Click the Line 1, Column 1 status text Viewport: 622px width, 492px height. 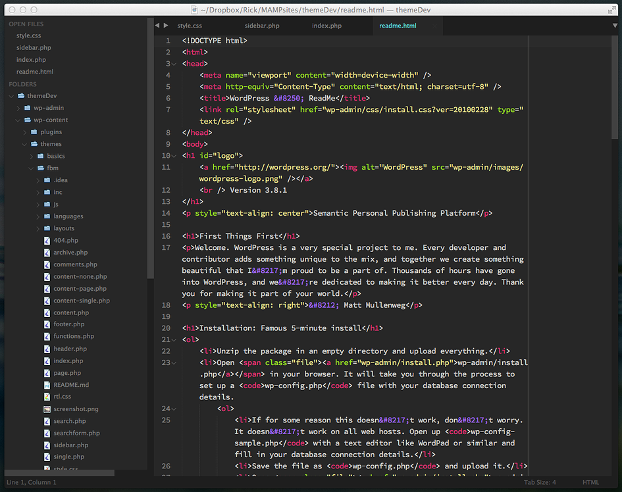[32, 483]
